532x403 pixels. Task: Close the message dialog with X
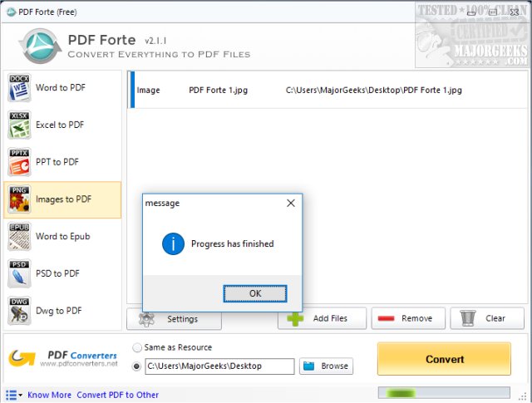[291, 204]
